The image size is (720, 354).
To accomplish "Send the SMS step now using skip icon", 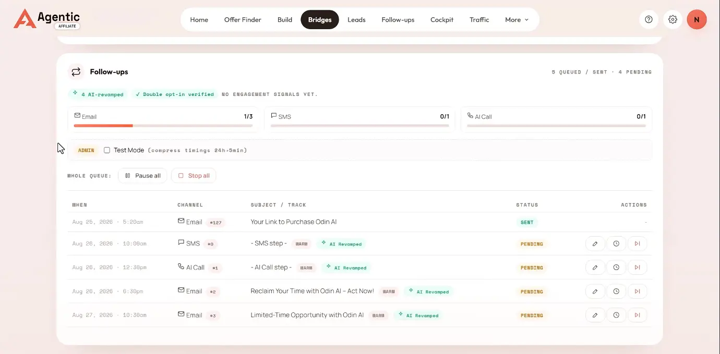I will tap(637, 243).
